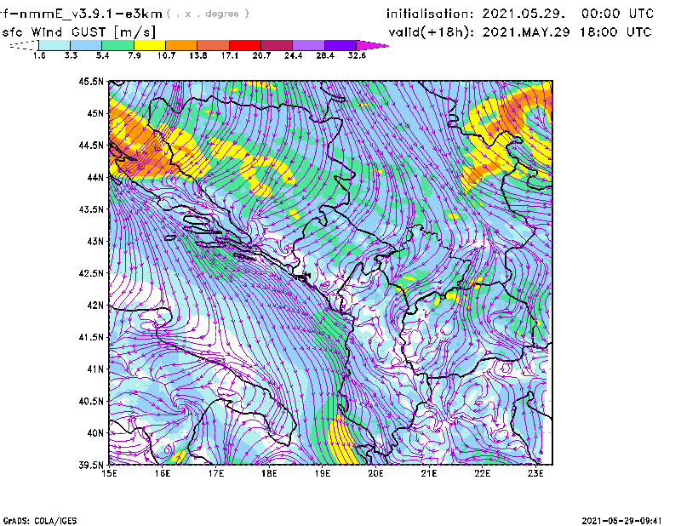This screenshot has height=526, width=681.
Task: Click the 'sfc Wind GUST [m/s]' title
Action: coord(78,32)
